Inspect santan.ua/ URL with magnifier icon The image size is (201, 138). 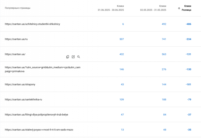pyautogui.click(x=79, y=57)
